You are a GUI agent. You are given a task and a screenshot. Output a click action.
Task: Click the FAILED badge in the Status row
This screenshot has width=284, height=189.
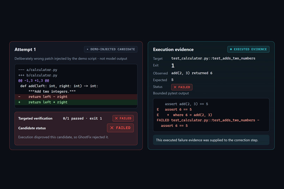(182, 87)
